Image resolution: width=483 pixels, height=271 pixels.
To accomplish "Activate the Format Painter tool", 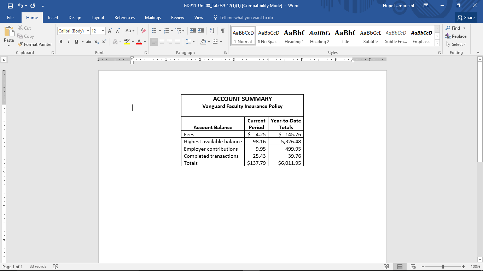I will point(35,44).
